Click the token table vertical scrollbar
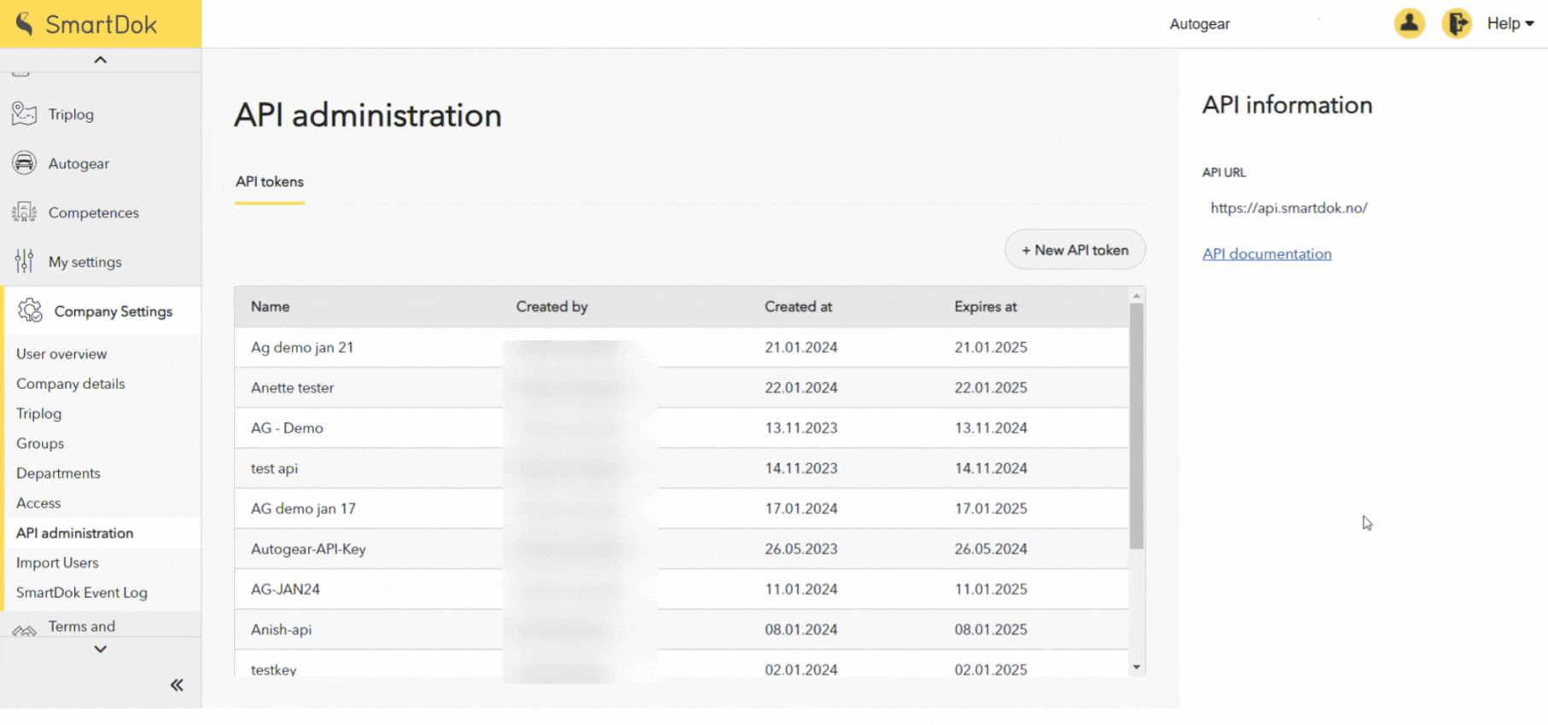 point(1136,426)
